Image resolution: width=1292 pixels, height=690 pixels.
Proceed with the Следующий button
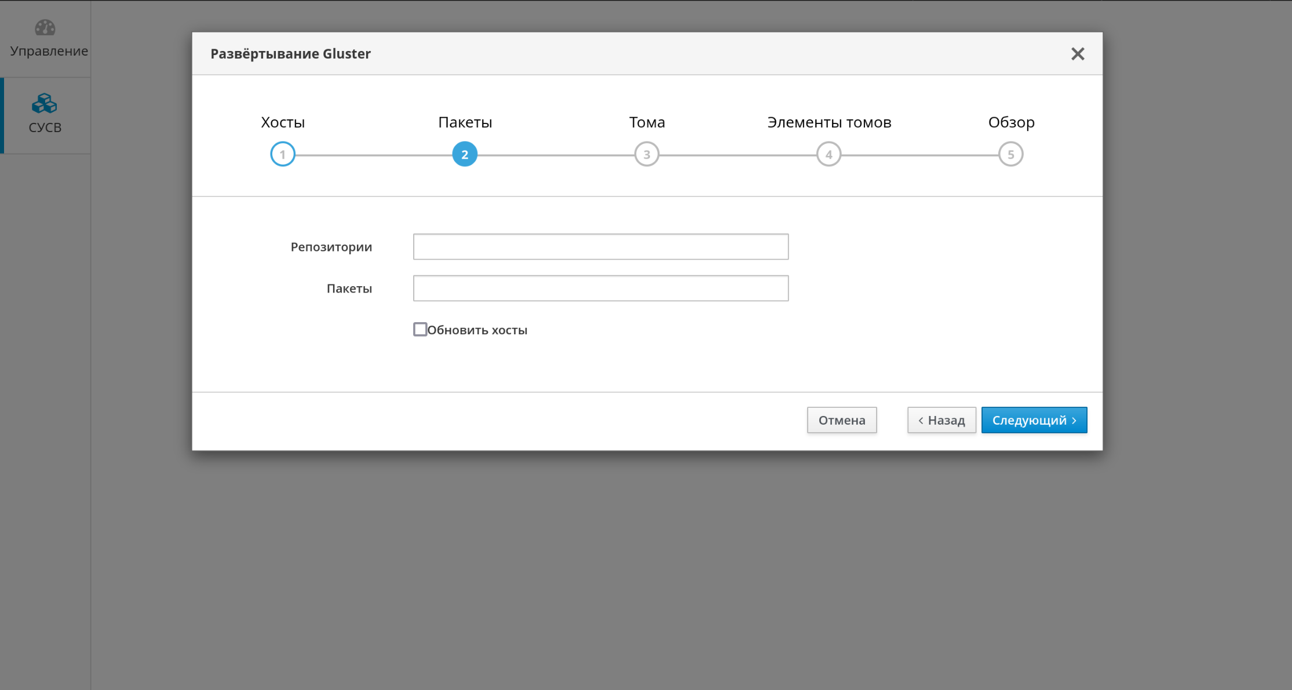[x=1034, y=420]
